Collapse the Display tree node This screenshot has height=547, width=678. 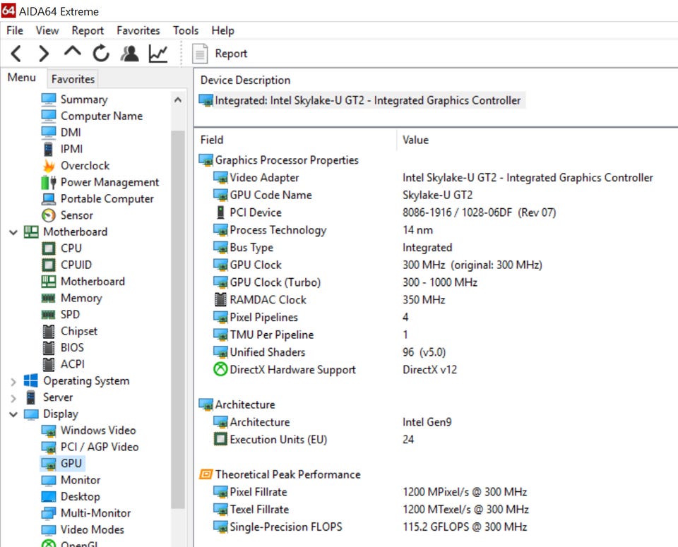click(13, 414)
